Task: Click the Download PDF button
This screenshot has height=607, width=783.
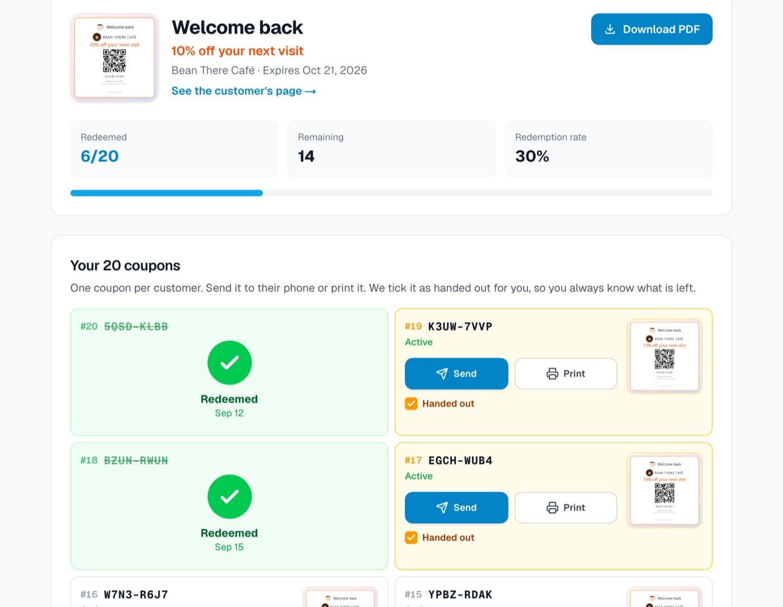Action: (652, 29)
